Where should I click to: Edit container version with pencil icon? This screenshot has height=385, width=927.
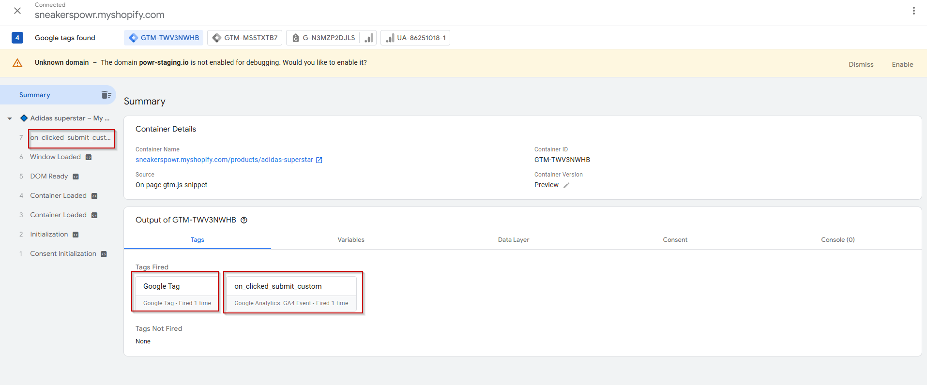coord(566,185)
